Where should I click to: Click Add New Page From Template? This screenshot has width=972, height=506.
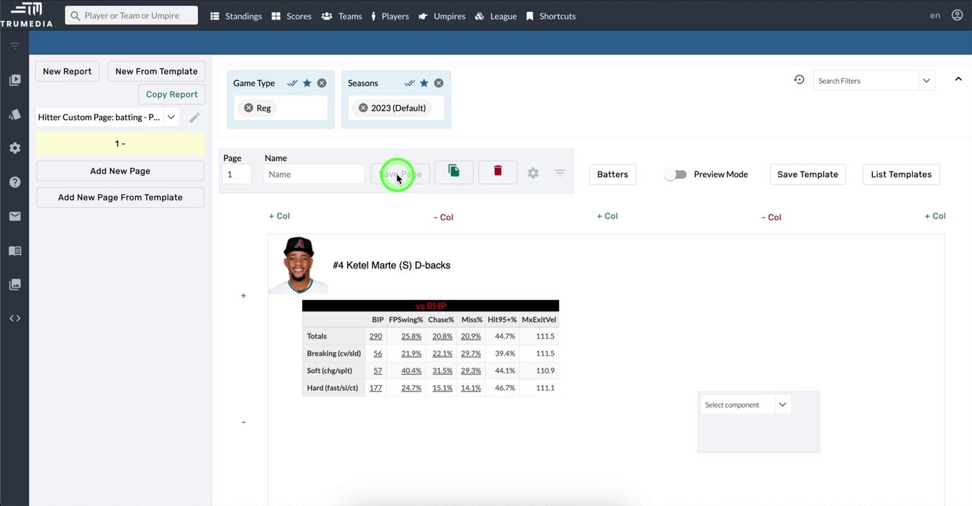120,197
